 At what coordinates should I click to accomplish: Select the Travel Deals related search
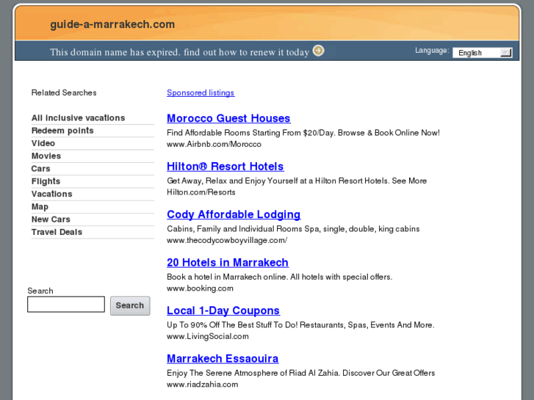[57, 232]
